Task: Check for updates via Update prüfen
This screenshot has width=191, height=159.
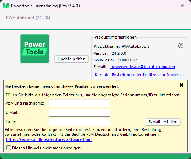Action: [71, 59]
